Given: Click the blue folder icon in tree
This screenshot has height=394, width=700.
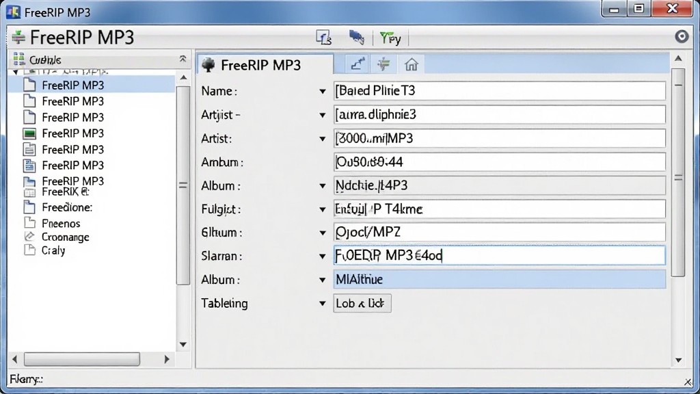Looking at the screenshot, I should [x=29, y=181].
